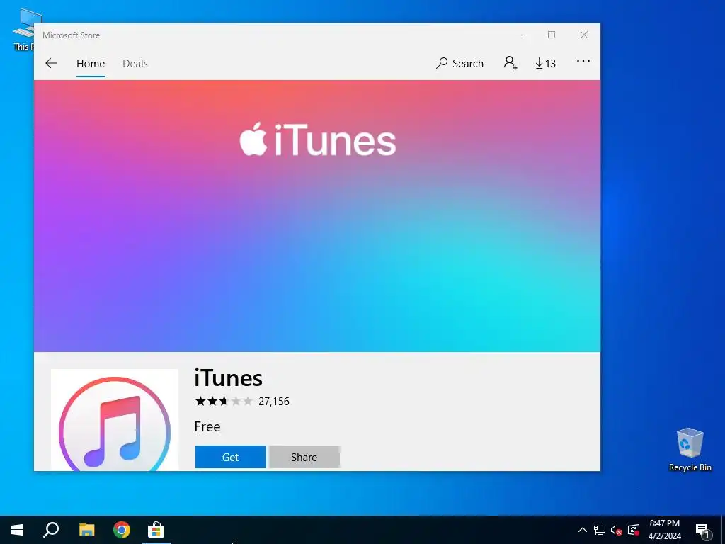Launch File Explorer from the taskbar
This screenshot has width=725, height=544.
pyautogui.click(x=86, y=530)
